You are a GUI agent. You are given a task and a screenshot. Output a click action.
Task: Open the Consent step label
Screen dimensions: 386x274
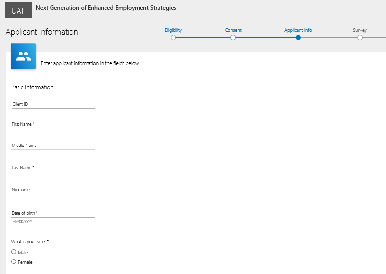coord(233,30)
